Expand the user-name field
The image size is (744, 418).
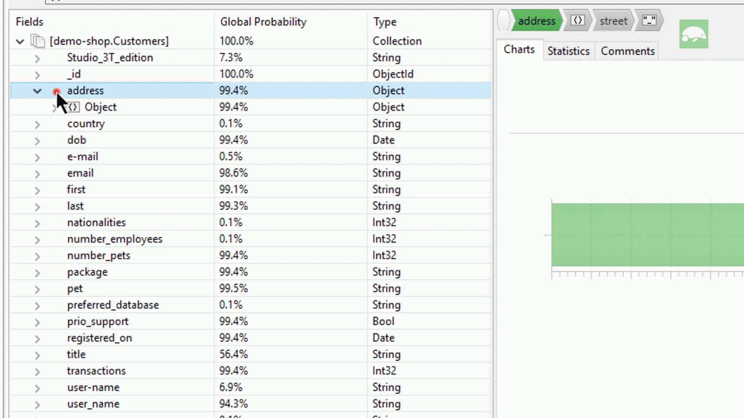[x=37, y=388]
